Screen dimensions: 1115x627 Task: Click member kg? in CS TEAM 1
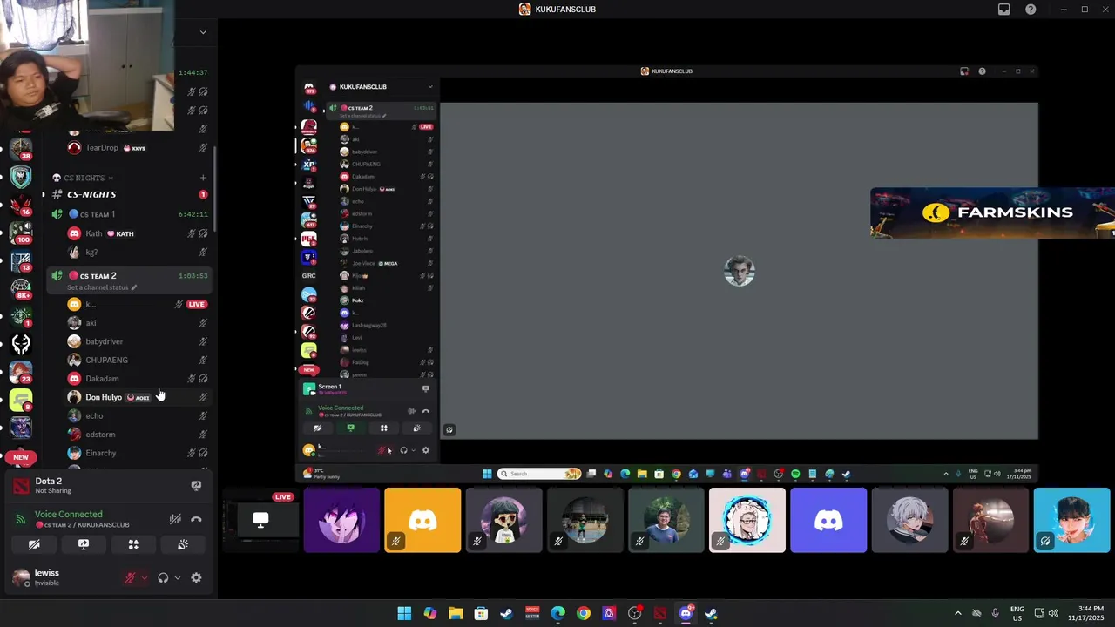pos(138,253)
